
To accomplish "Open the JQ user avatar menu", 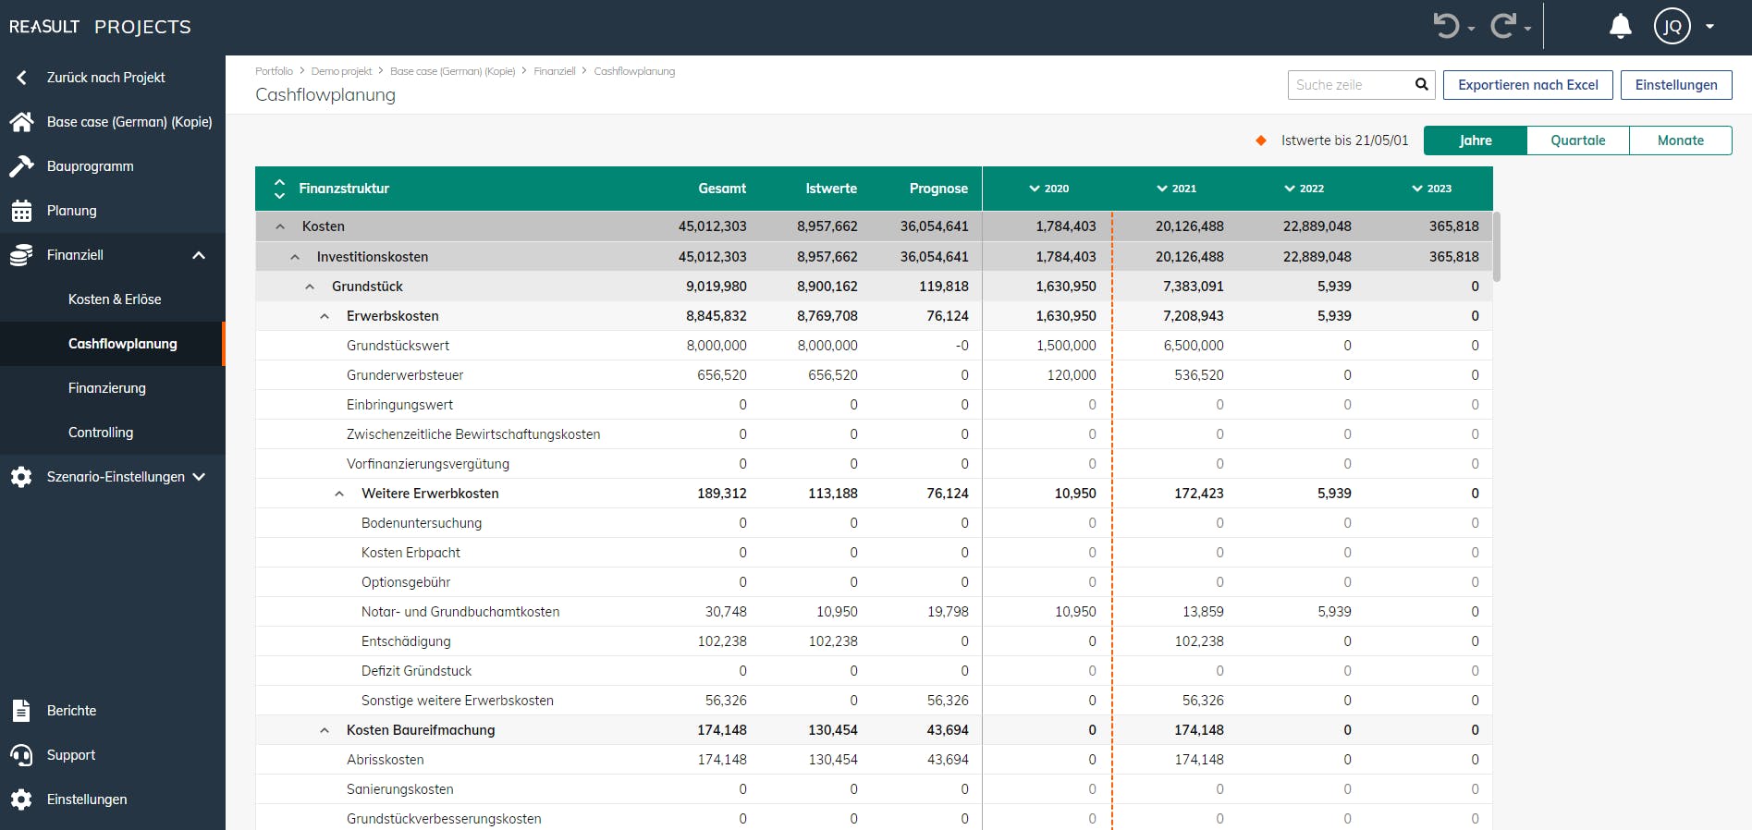I will pyautogui.click(x=1672, y=26).
